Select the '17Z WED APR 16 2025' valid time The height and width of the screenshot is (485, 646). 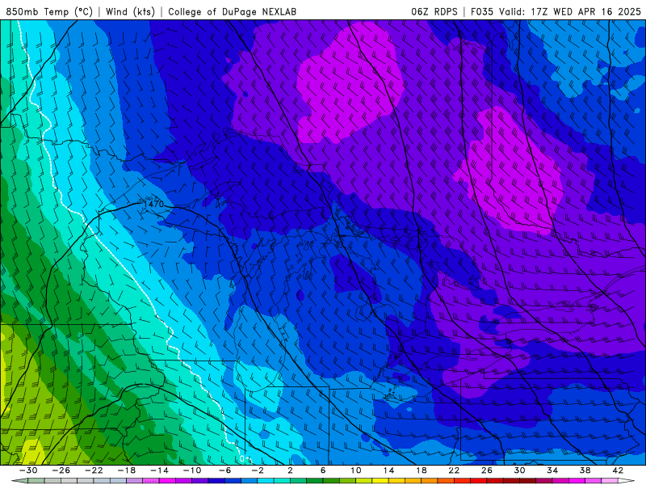(x=585, y=11)
